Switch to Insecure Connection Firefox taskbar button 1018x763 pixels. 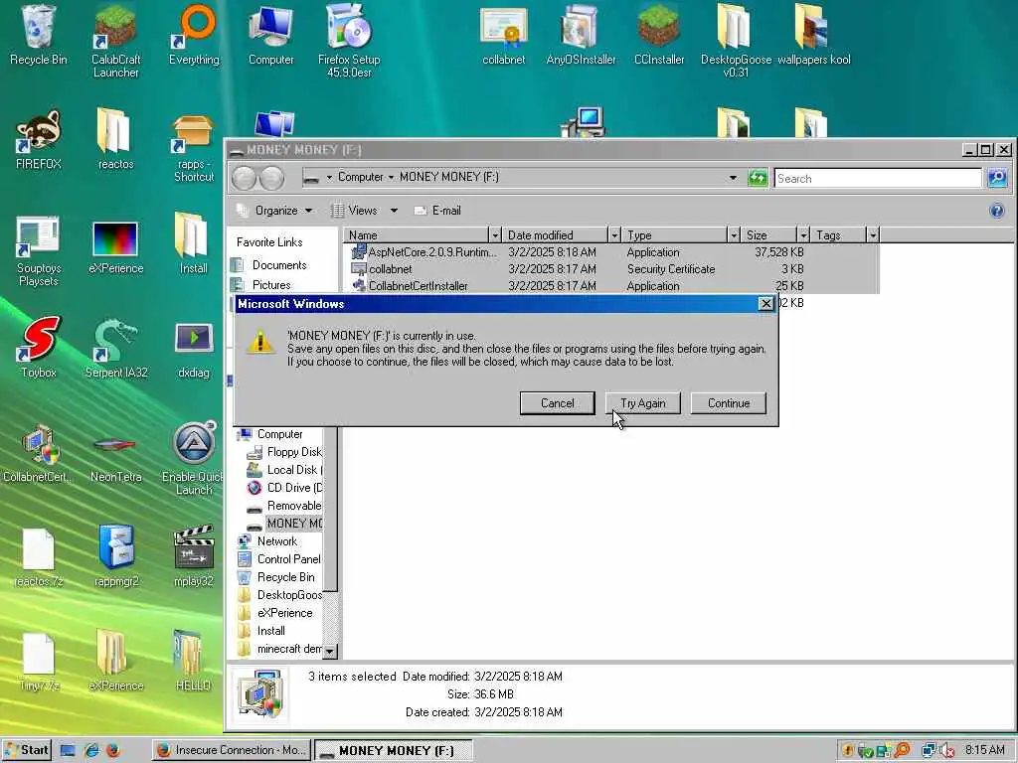tap(231, 750)
